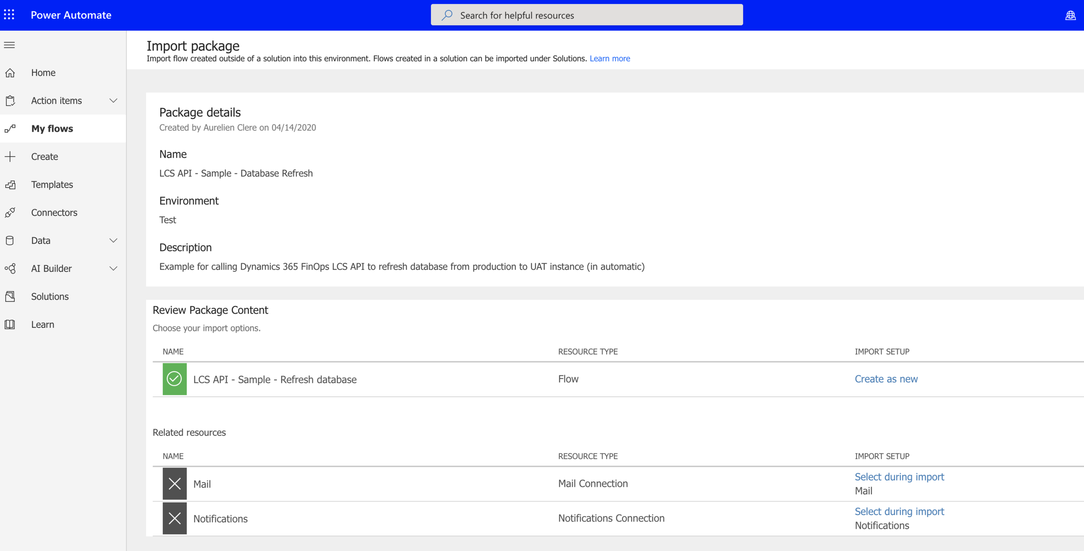Screen dimensions: 1084x551
Task: Click the Package details heading
Action: point(200,112)
